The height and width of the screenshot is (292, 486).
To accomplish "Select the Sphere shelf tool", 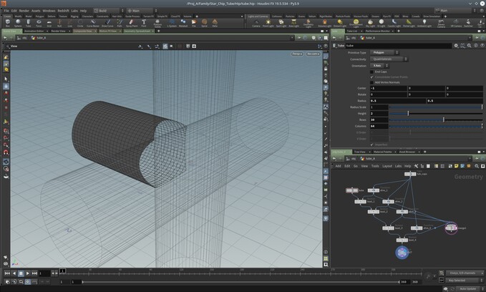I will pos(18,23).
